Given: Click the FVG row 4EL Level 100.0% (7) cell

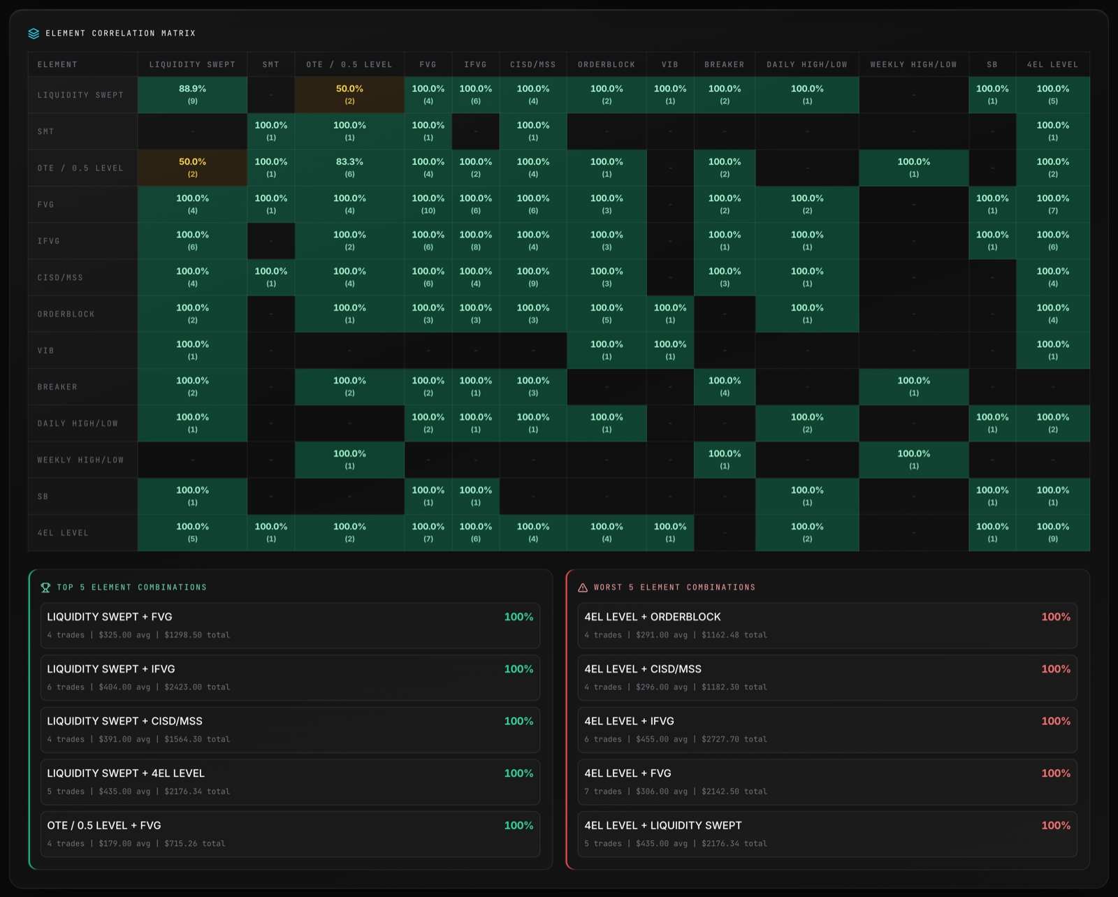Looking at the screenshot, I should [x=1053, y=205].
